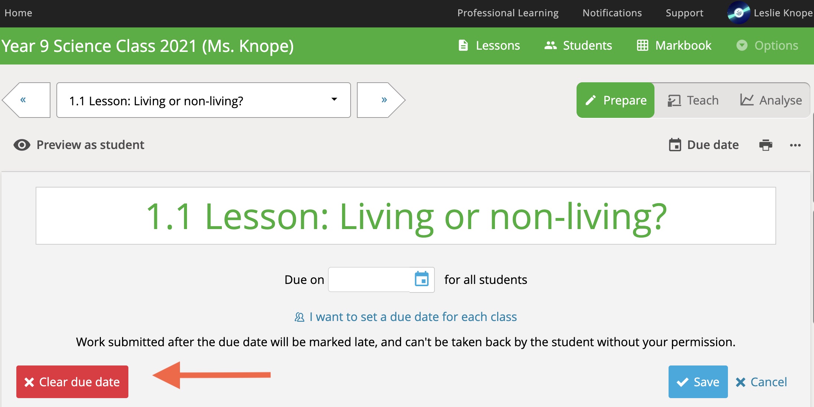The height and width of the screenshot is (407, 814).
Task: Click the checkmark icon on Save
Action: 682,382
